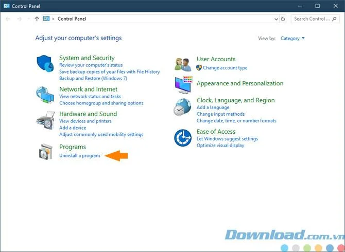The width and height of the screenshot is (345, 252).
Task: Open Review your computer's status
Action: coord(91,65)
